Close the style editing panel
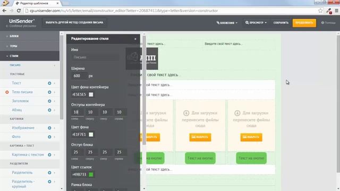The height and width of the screenshot is (191, 340). (135, 39)
